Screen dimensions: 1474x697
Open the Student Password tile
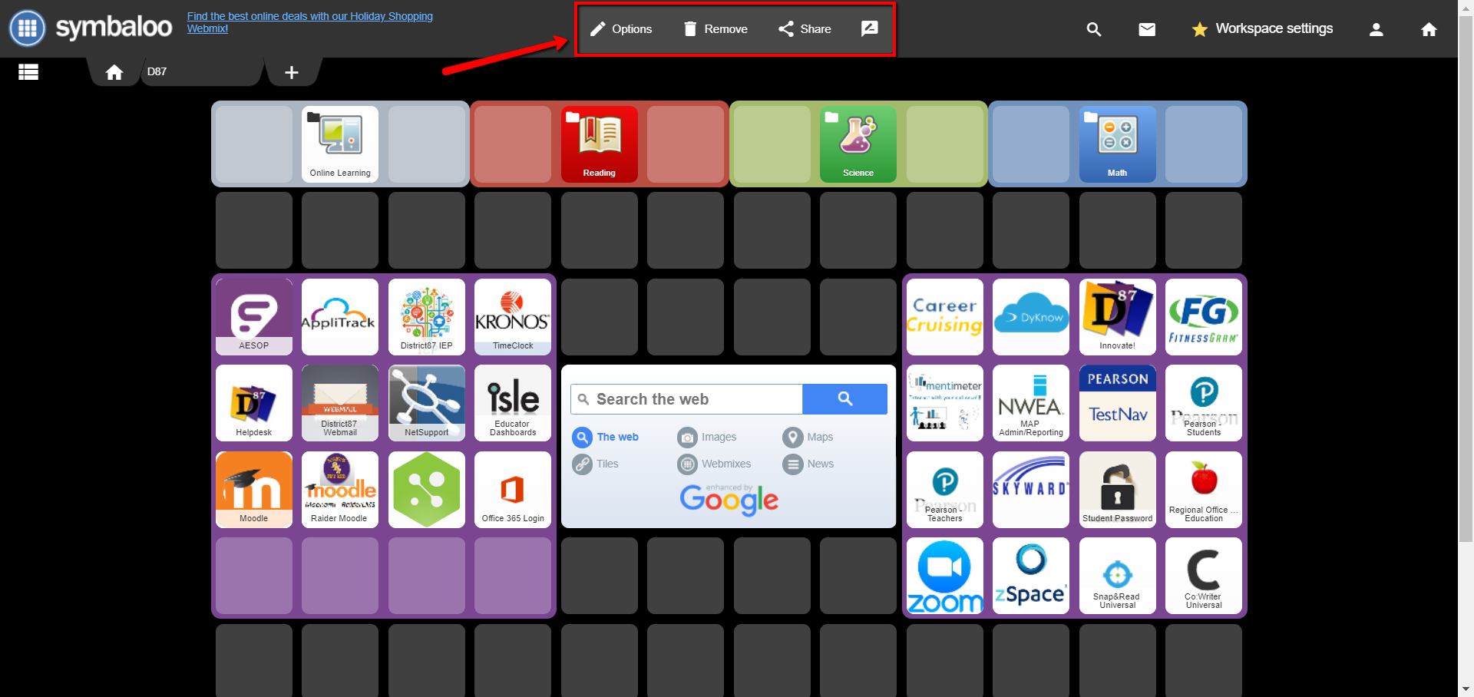[1118, 489]
